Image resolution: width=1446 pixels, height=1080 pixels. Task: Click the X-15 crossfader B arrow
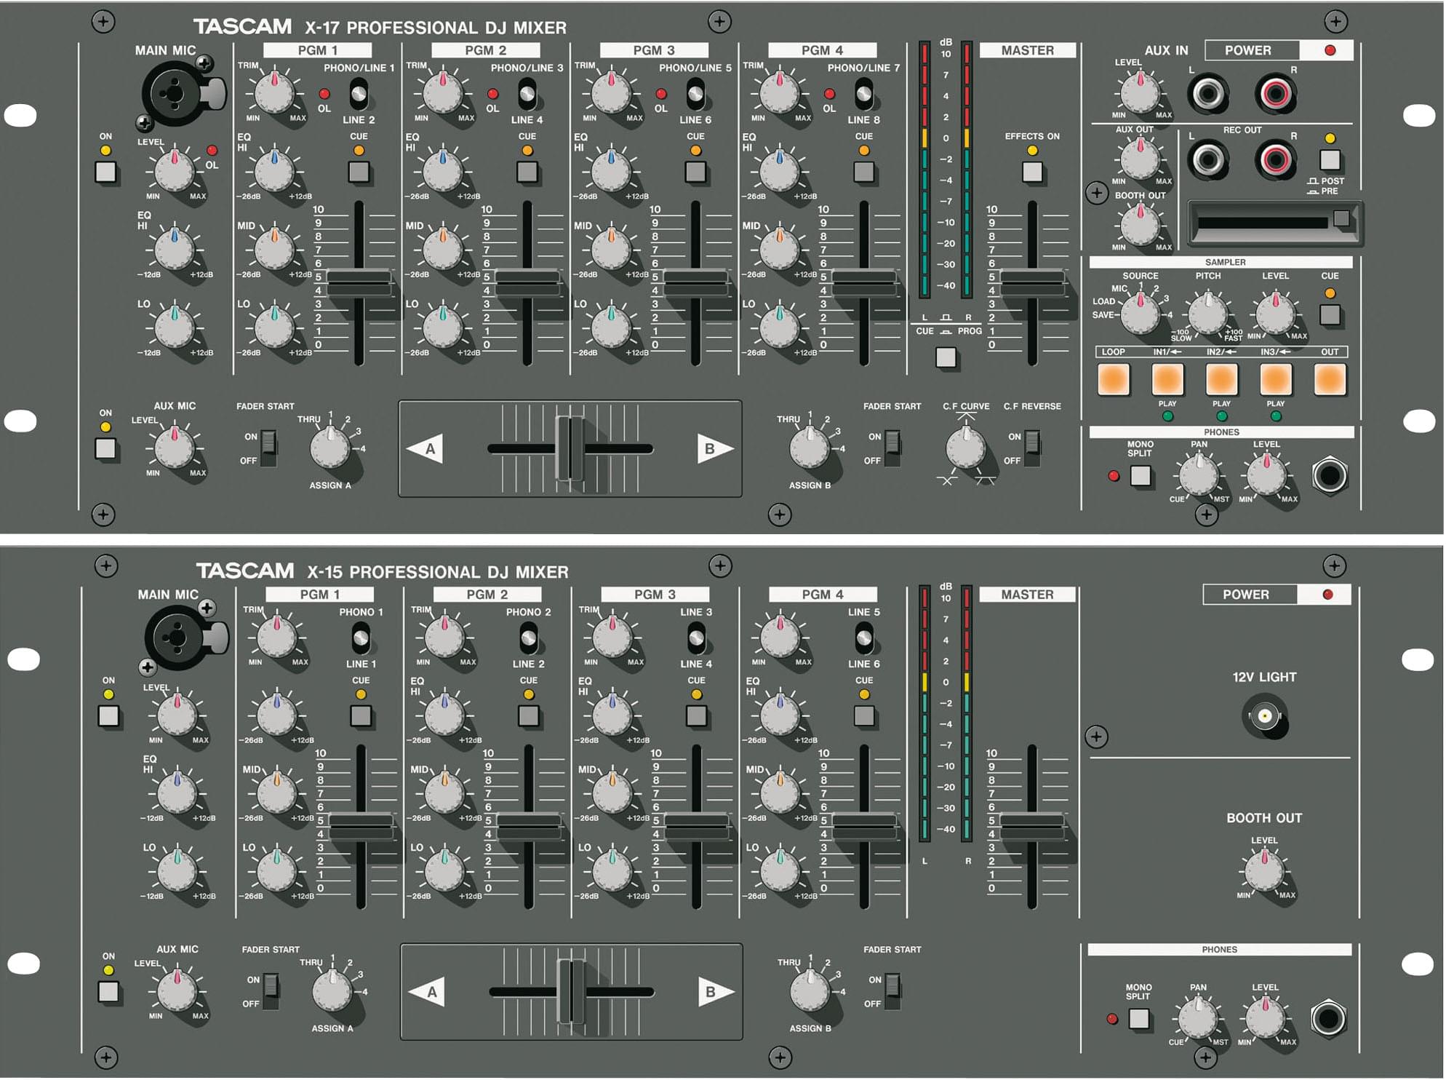pos(716,991)
